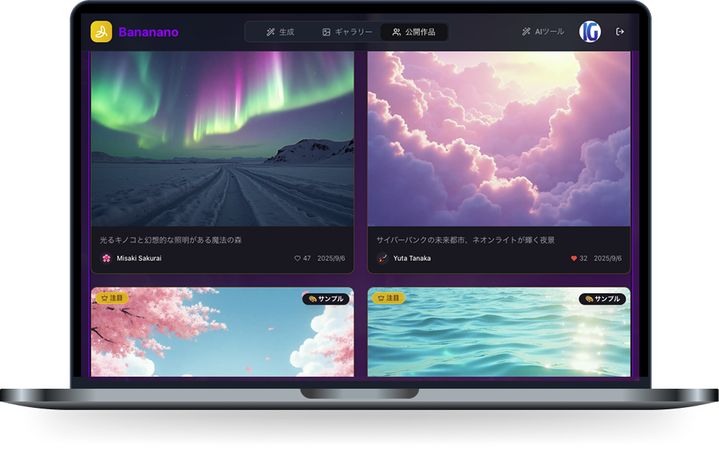Screen dimensions: 719x449
Task: Click the people icon on the 公開作品 tab
Action: [x=395, y=31]
